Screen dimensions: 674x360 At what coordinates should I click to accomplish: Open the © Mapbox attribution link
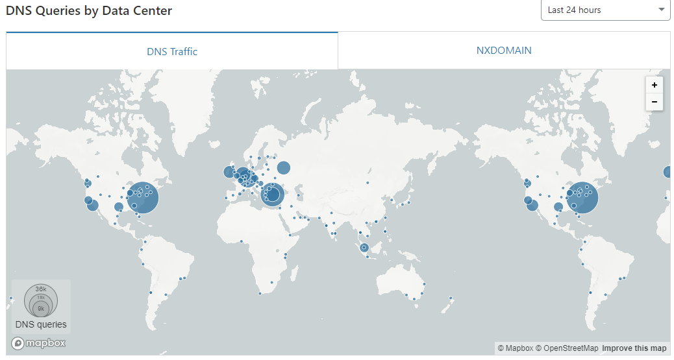516,348
